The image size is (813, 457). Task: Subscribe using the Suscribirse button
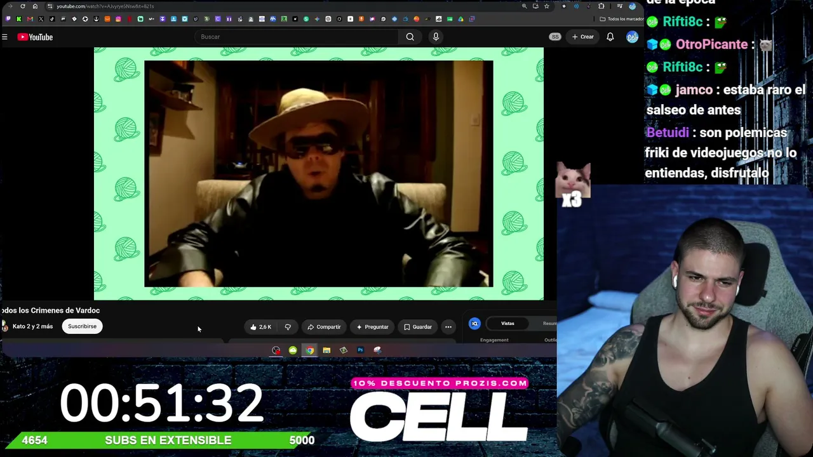click(82, 326)
